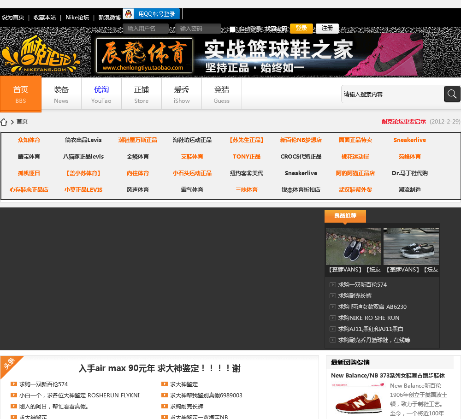This screenshot has width=461, height=419.
Task: Open the 新浪微博 link
Action: point(110,18)
